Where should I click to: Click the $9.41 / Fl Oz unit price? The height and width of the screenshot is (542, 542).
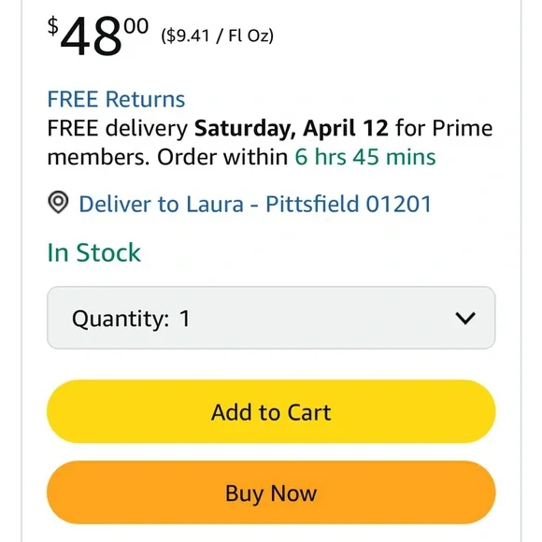pyautogui.click(x=217, y=36)
